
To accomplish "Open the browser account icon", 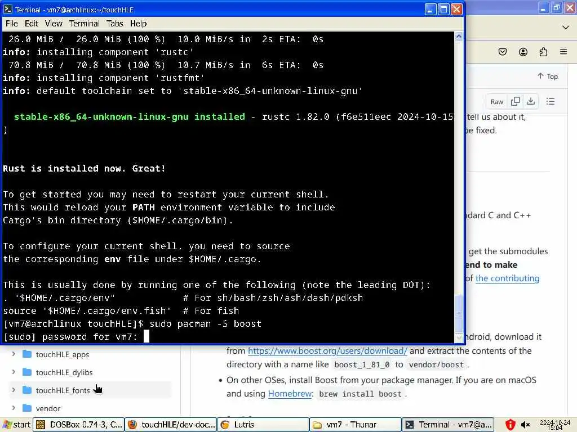I will (x=523, y=52).
